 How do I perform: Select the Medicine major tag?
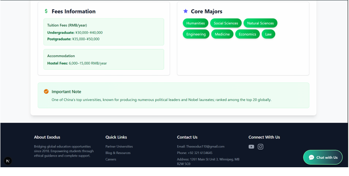222,34
